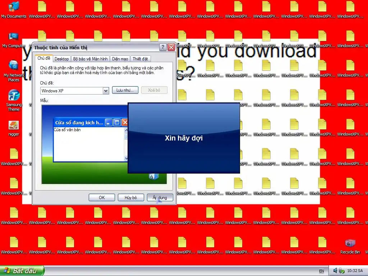368x276 pixels.
Task: Click the 'Hủy bỏ' cancel button
Action: [131, 197]
